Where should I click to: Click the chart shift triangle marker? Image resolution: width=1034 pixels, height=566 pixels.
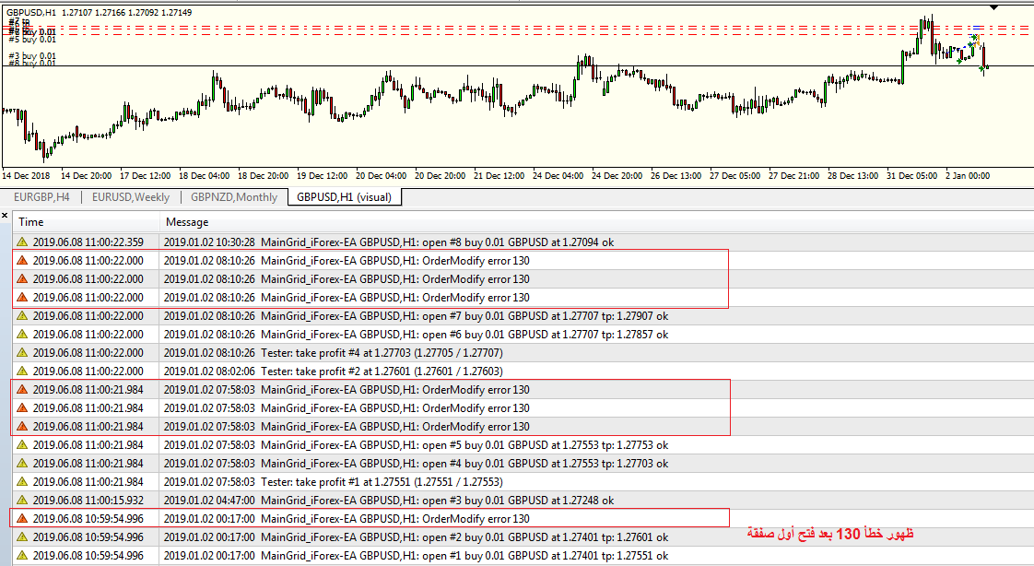pos(993,6)
